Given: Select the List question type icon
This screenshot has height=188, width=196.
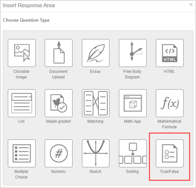Looking at the screenshot, I should (x=22, y=103).
